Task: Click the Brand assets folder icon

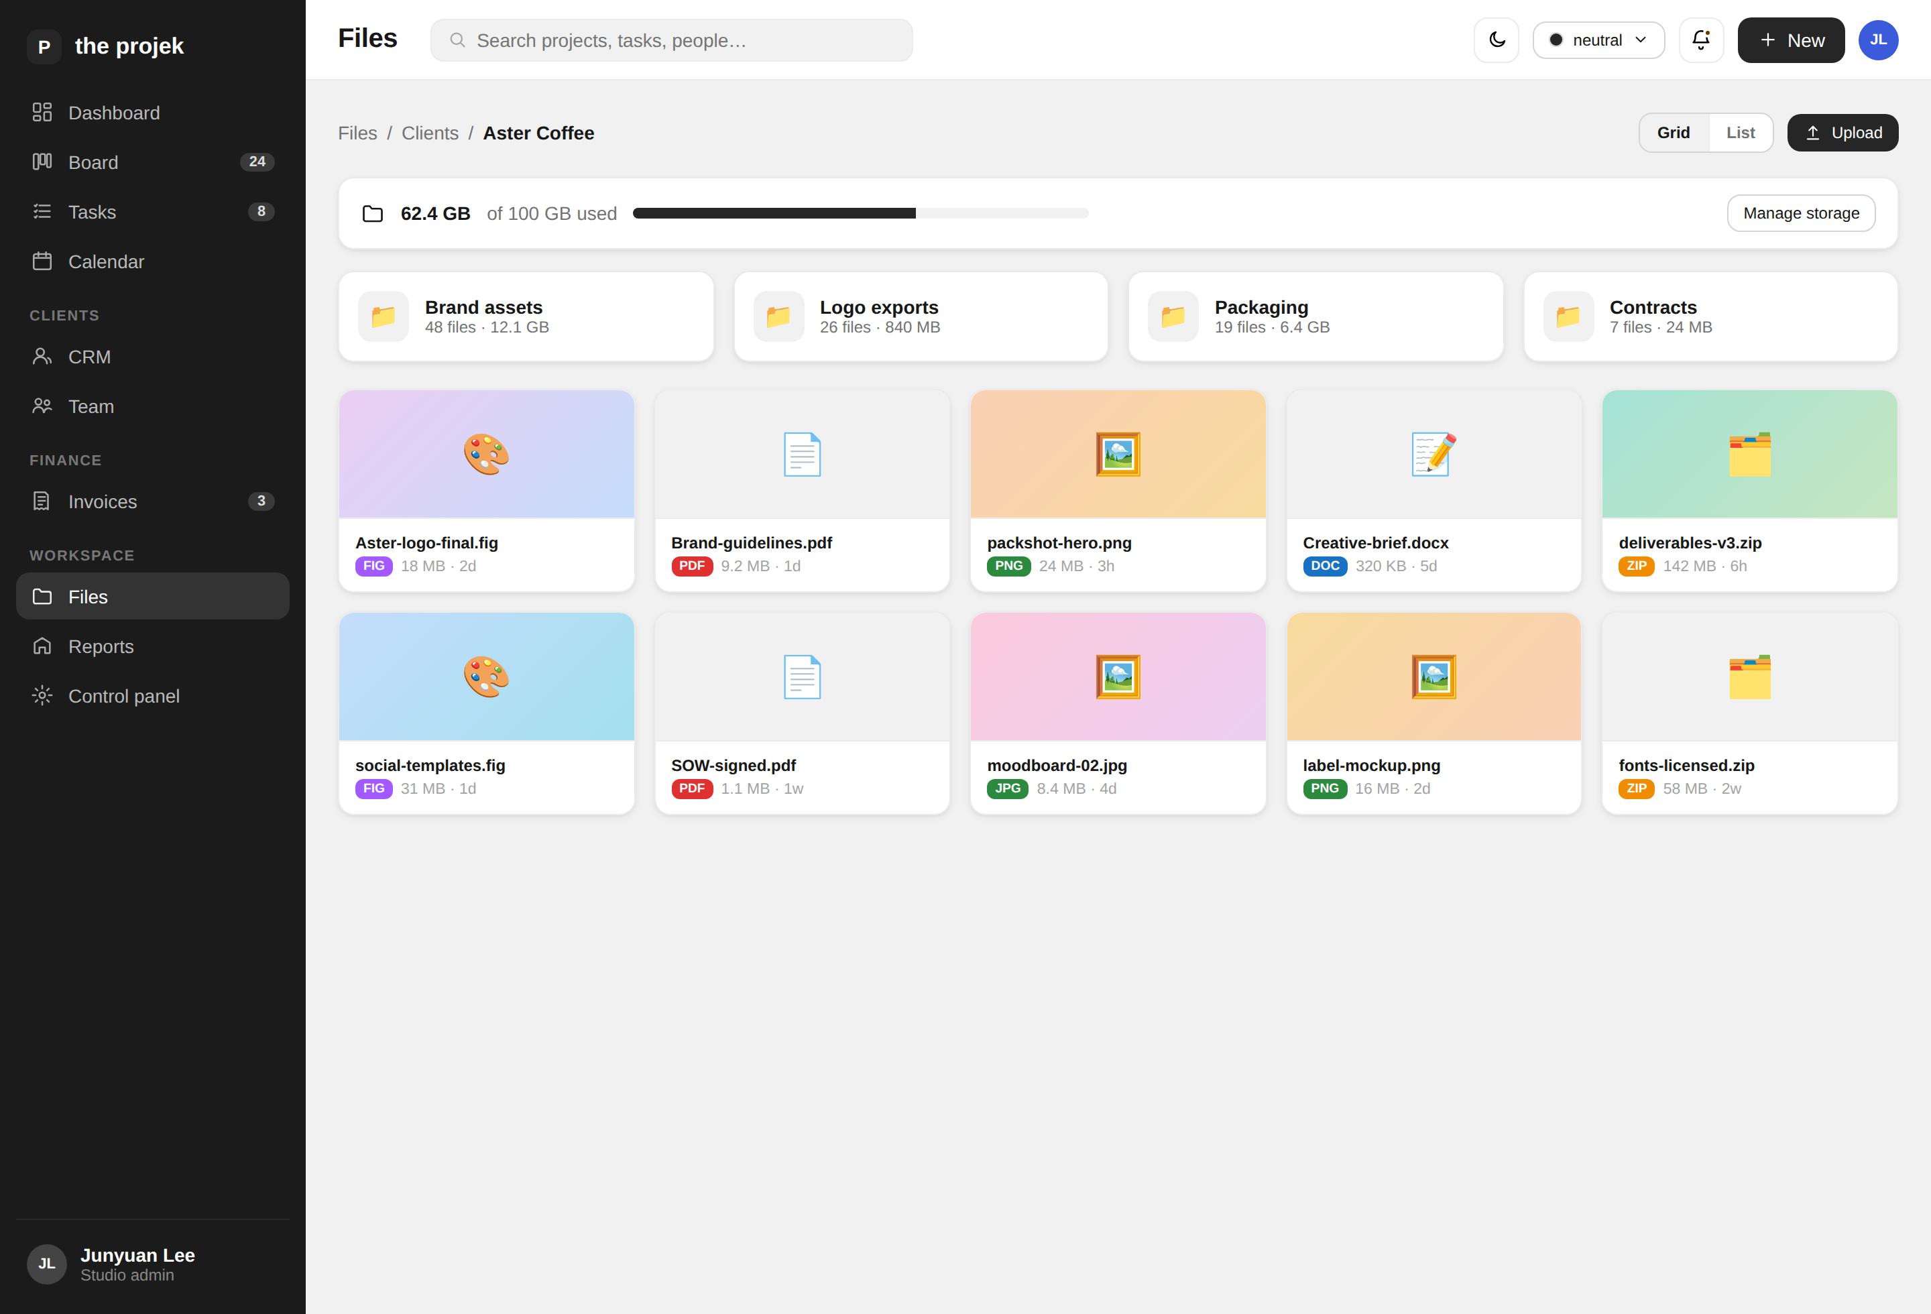Action: tap(383, 316)
